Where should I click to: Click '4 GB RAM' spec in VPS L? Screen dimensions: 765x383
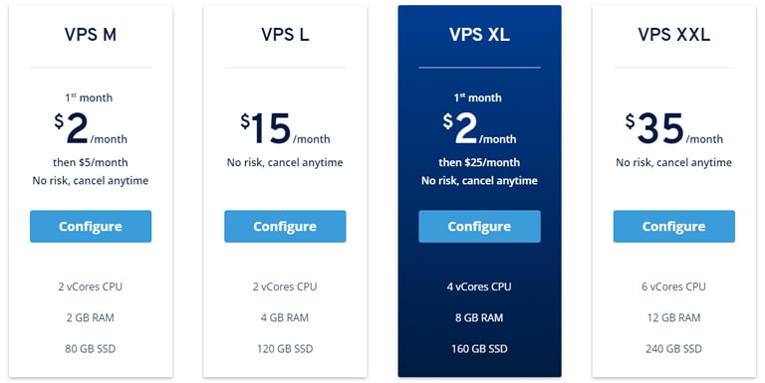pyautogui.click(x=285, y=317)
